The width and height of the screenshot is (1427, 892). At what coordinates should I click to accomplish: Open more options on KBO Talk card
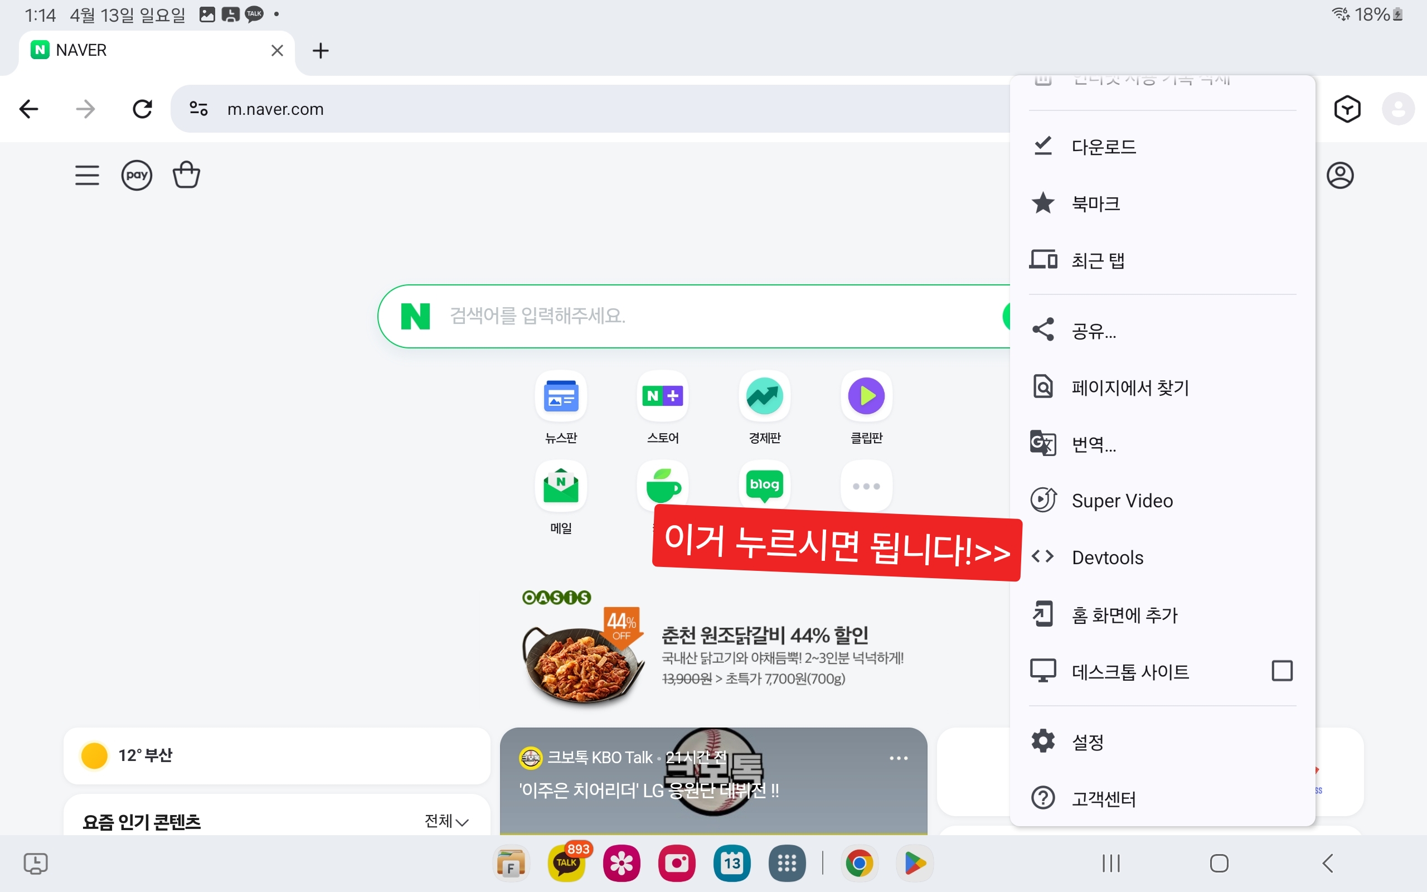898,758
